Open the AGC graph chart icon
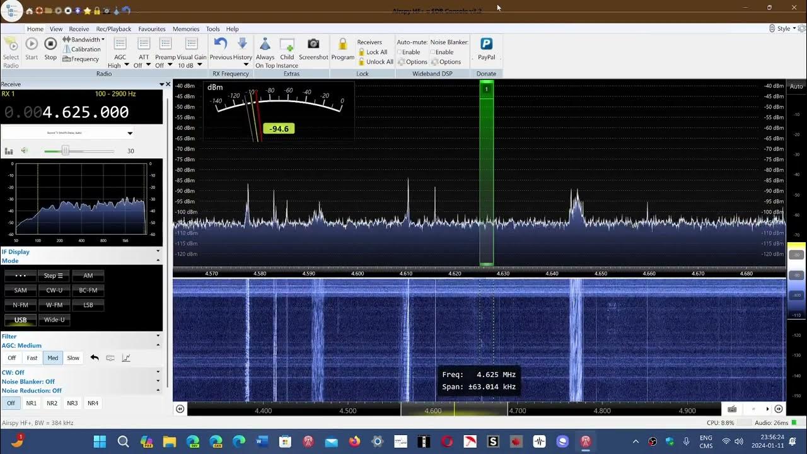807x454 pixels. click(126, 358)
